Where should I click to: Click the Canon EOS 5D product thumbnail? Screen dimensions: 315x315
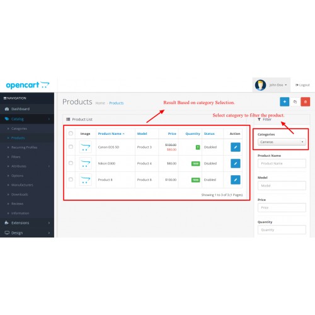[x=85, y=147]
